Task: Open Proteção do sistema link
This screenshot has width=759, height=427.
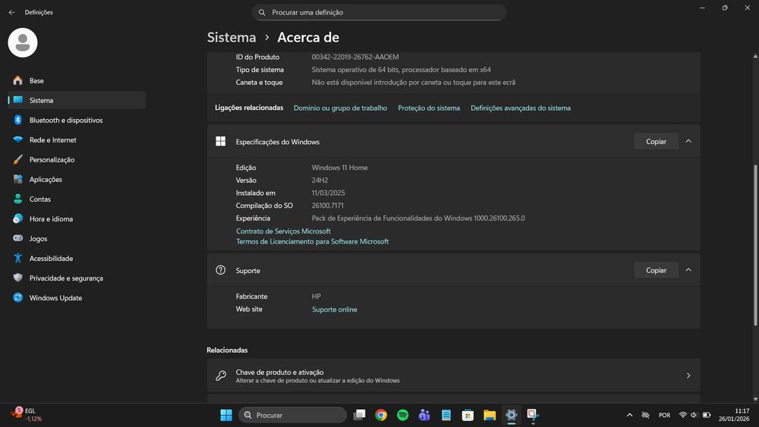Action: [429, 108]
